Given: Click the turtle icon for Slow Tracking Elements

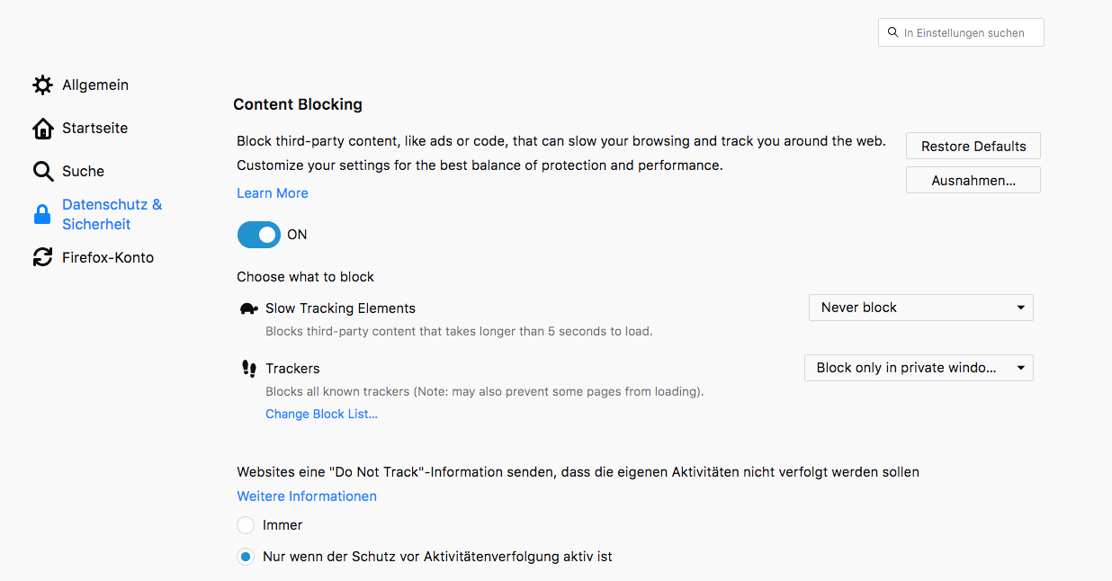Looking at the screenshot, I should [x=249, y=308].
